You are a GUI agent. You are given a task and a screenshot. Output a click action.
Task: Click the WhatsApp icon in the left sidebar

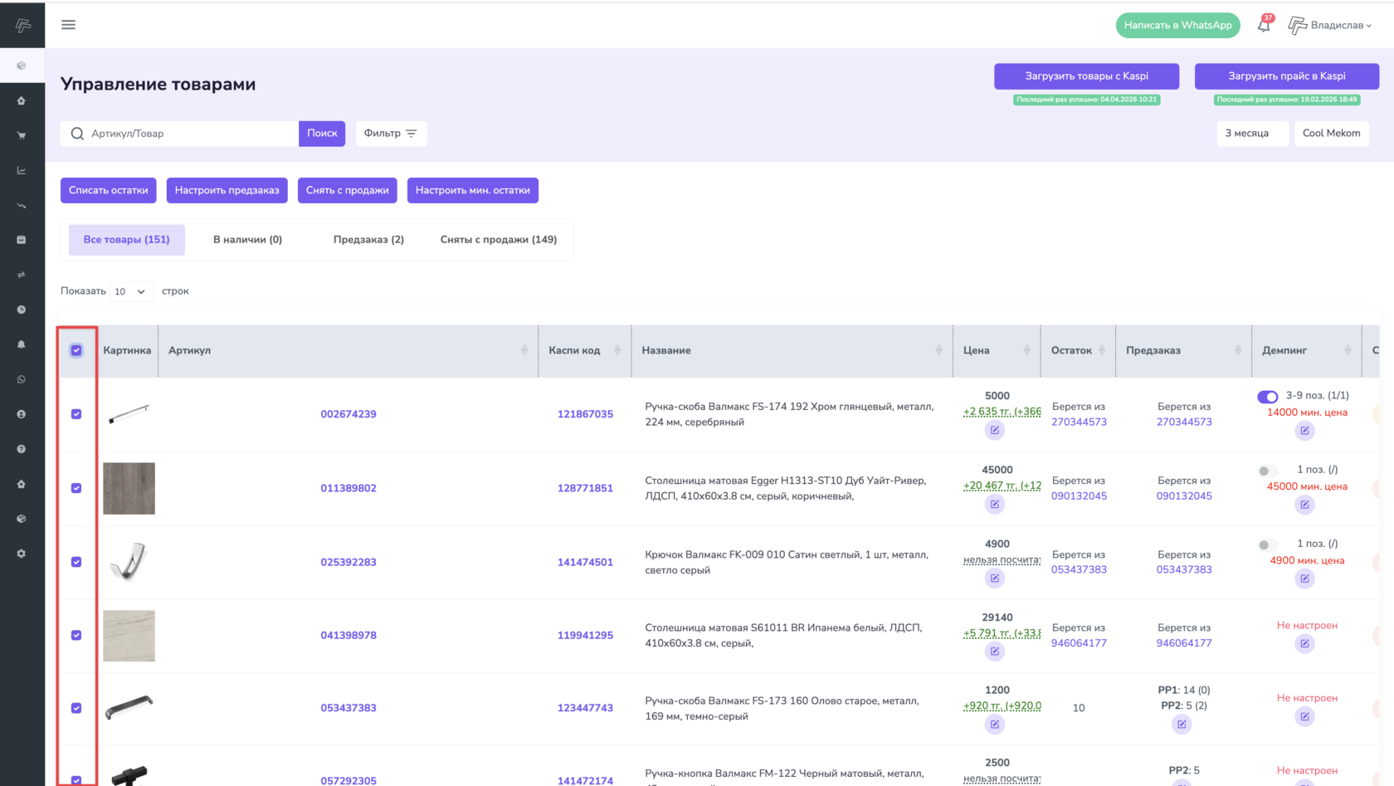tap(22, 379)
